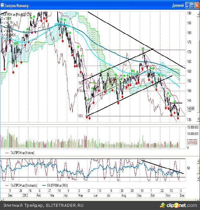
Task: Click the RSI scale 50 level label
Action: 188,168
